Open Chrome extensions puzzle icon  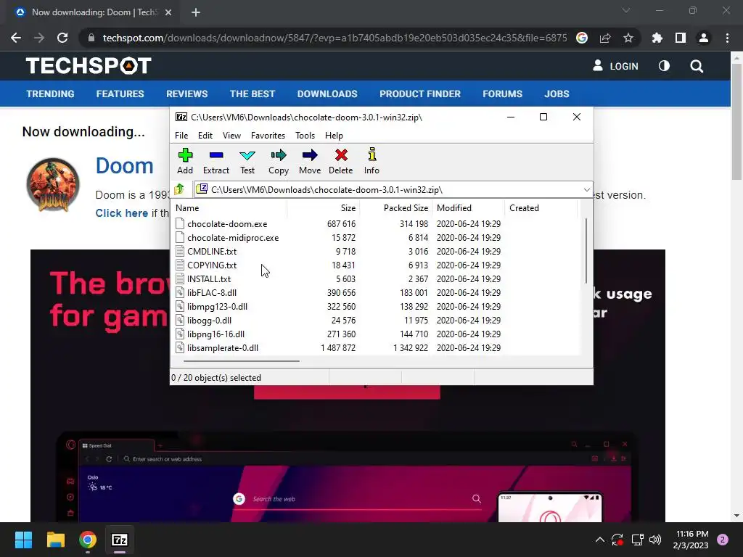[x=657, y=38]
